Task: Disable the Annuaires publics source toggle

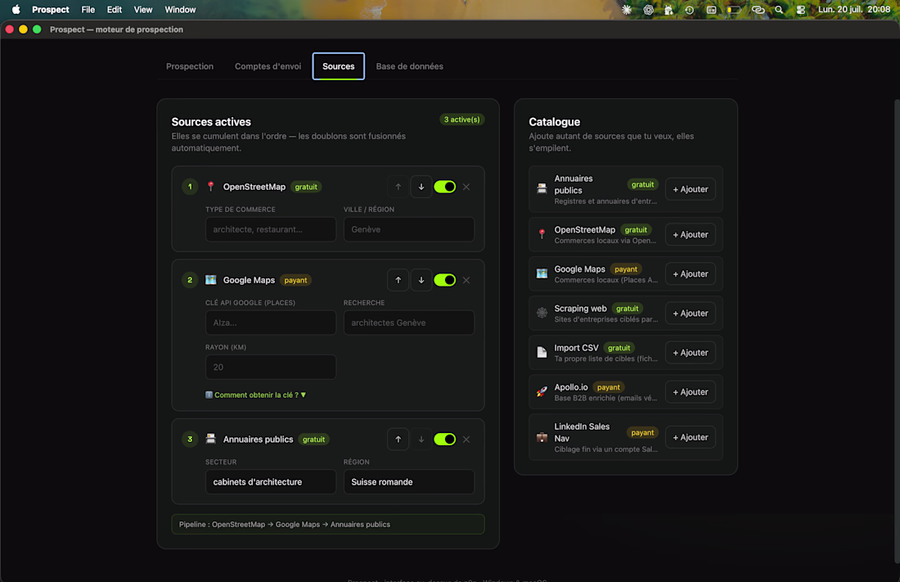Action: [445, 439]
